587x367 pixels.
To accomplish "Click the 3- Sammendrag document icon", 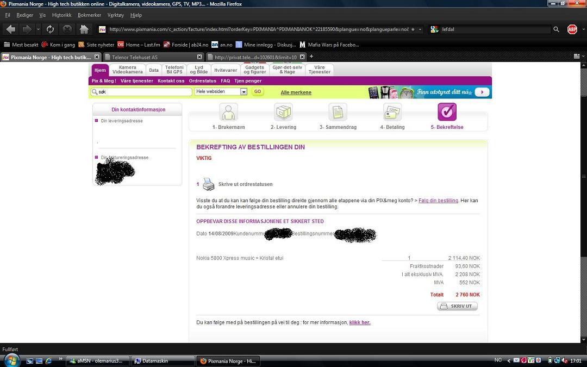I will (338, 112).
